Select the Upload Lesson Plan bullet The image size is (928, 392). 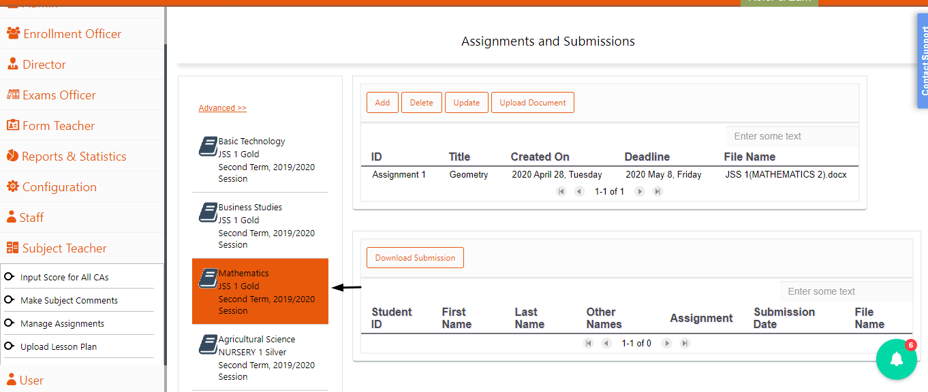(9, 346)
